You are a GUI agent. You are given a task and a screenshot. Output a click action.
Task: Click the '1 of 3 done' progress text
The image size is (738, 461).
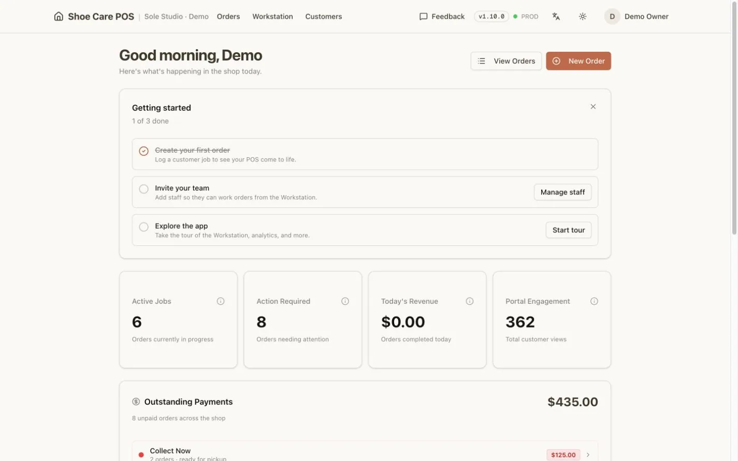pos(150,121)
